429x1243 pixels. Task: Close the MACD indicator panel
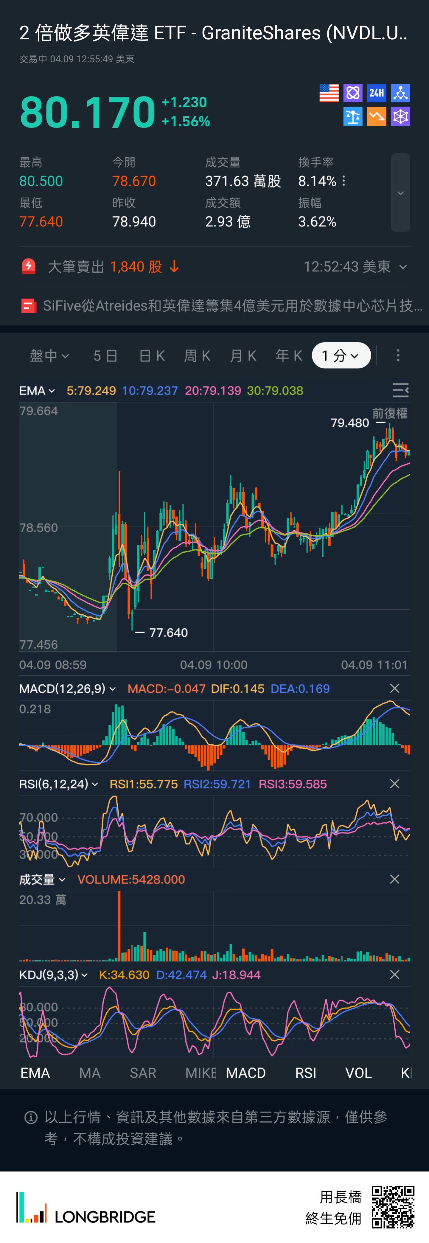click(x=394, y=689)
